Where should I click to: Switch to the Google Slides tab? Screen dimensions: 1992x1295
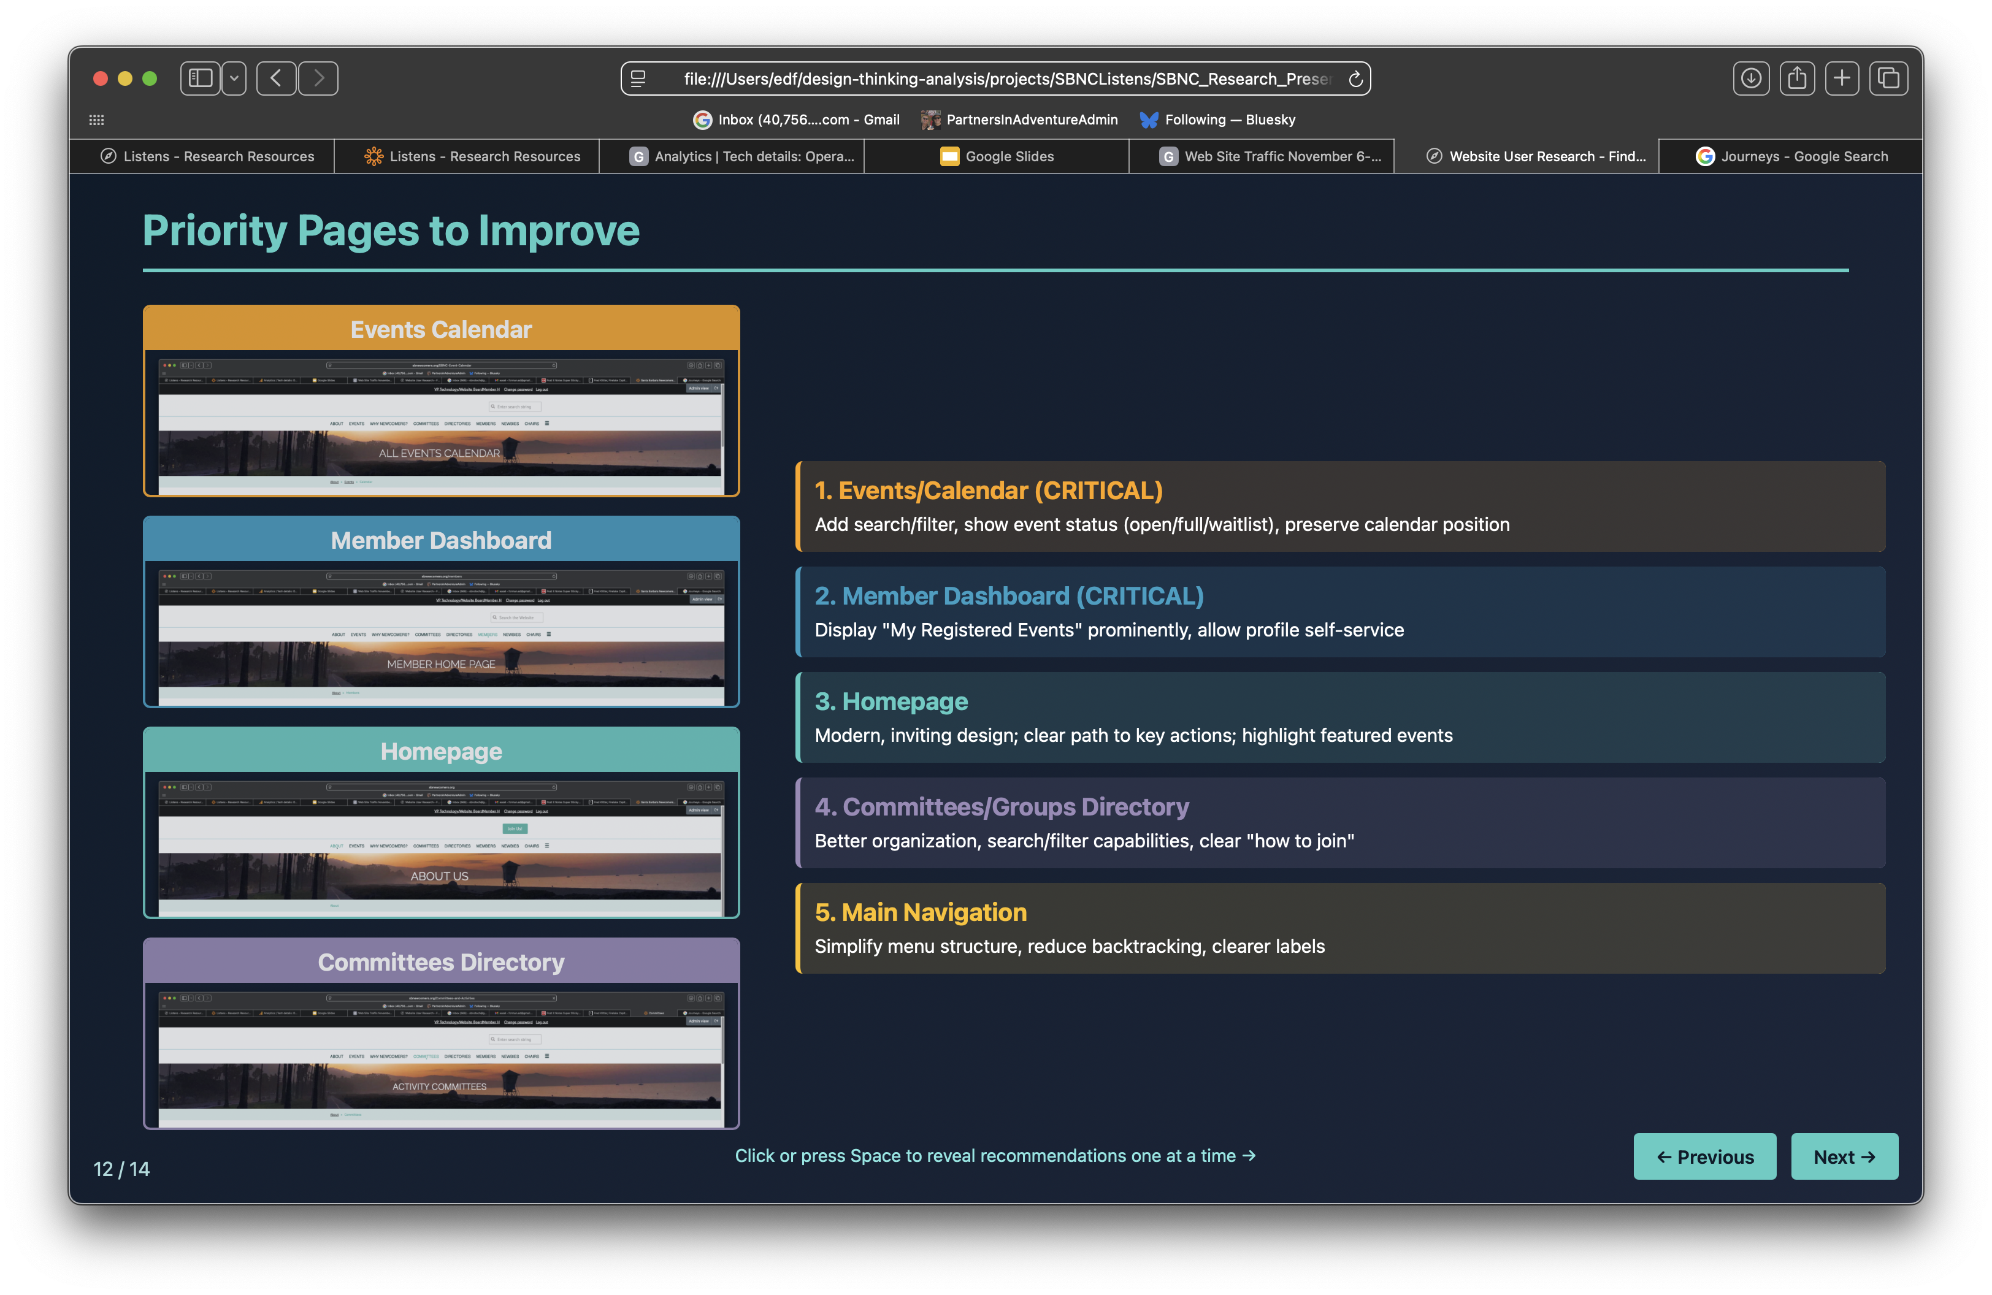tap(996, 156)
